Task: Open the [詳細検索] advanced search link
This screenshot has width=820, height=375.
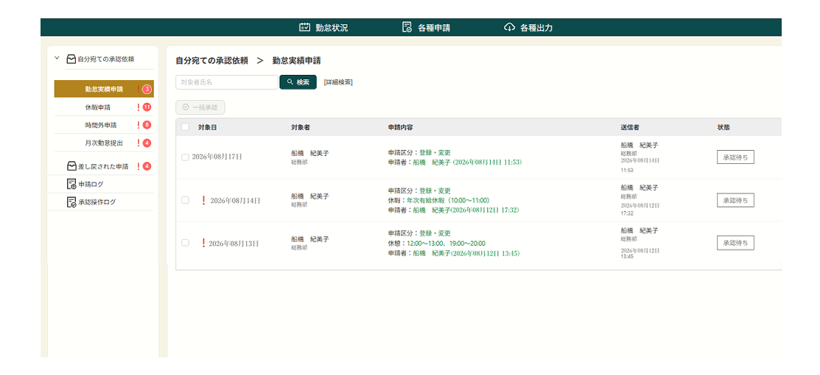Action: (x=338, y=82)
